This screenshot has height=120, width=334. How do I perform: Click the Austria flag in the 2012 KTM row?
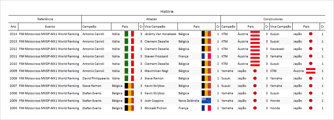(x=255, y=49)
